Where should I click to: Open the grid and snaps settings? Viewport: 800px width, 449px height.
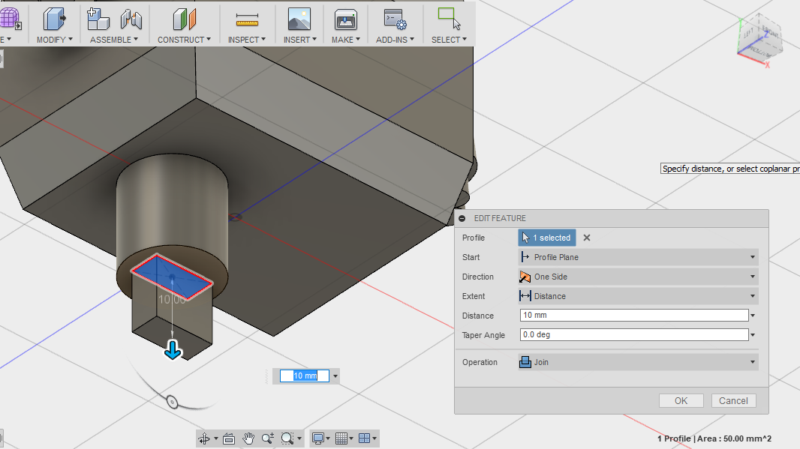pos(342,438)
